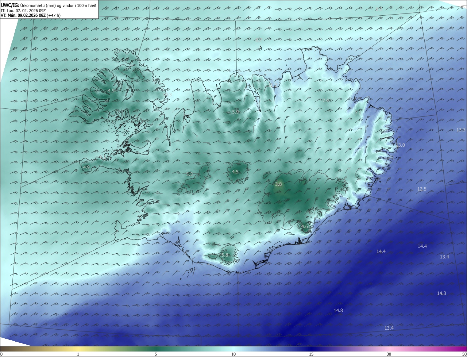The height and width of the screenshot is (357, 467).
Task: Click the '5' tick label on the color bar
Action: [156, 354]
